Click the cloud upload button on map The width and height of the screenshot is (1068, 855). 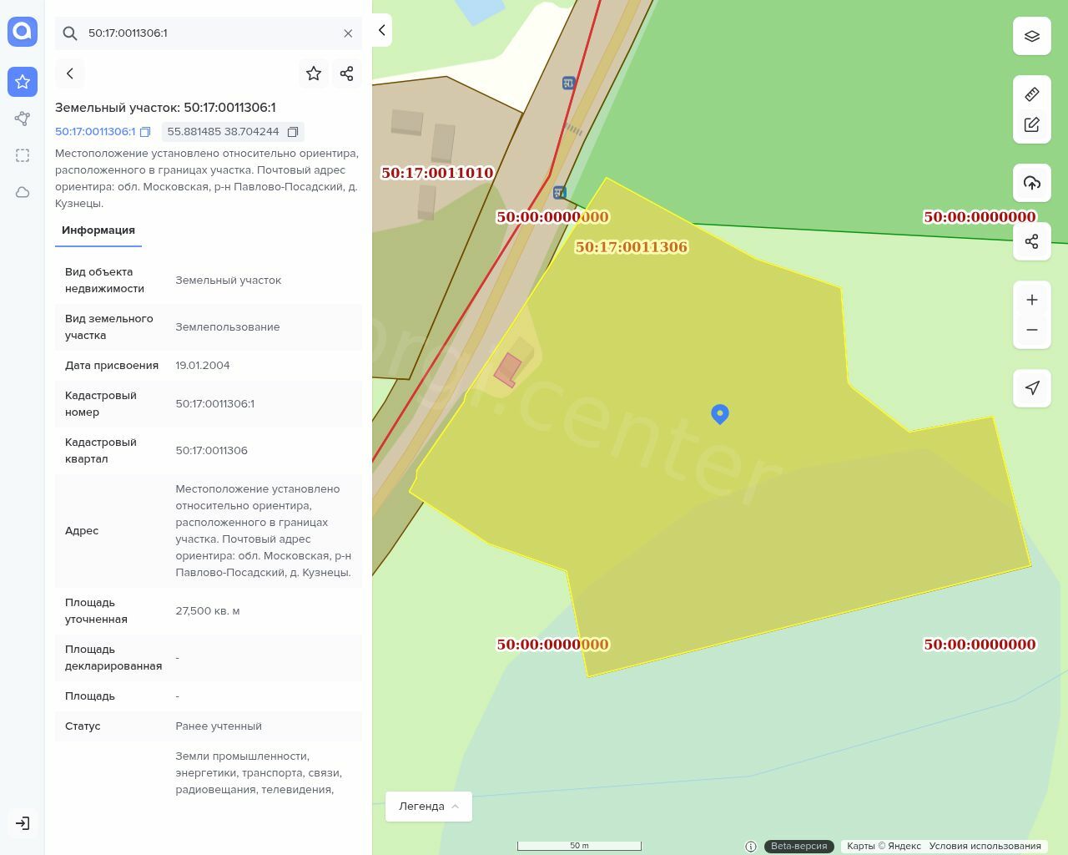click(1031, 183)
